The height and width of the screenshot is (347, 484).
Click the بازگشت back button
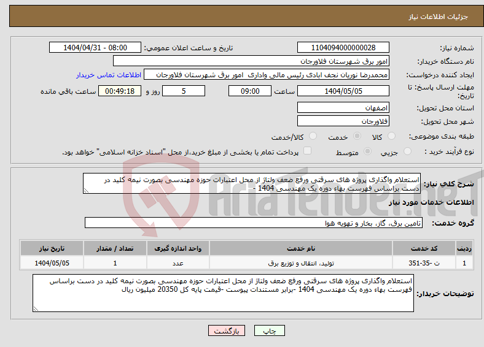(227, 330)
